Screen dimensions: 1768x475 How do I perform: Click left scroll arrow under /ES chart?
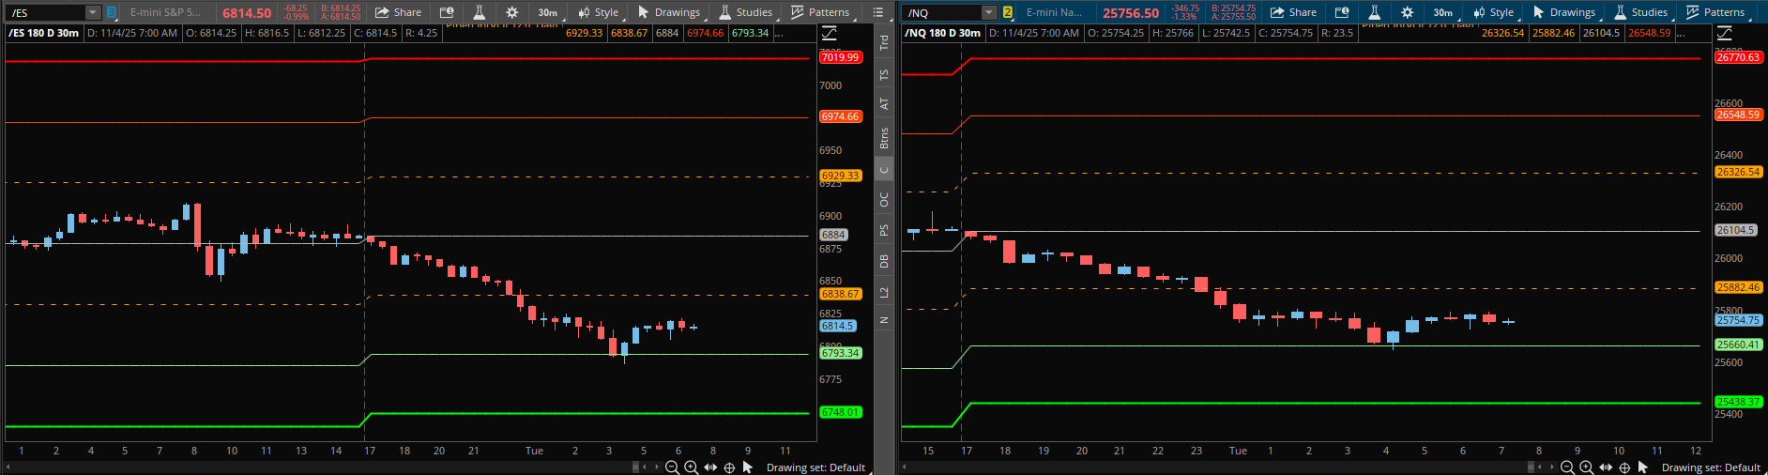click(x=8, y=467)
